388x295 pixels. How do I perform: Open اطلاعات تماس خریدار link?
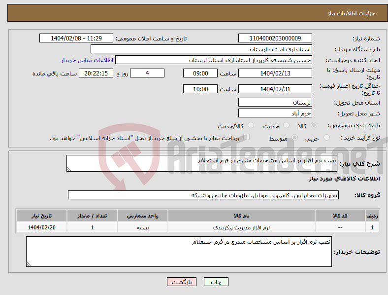tap(87, 60)
